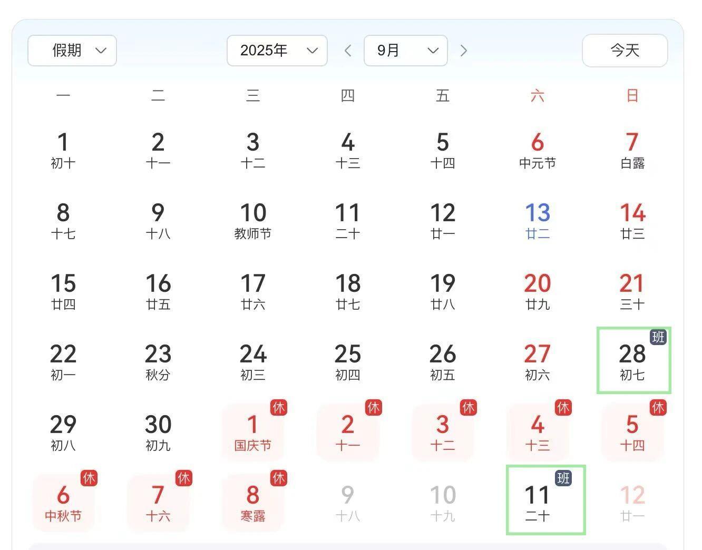Click the 休 badge on 国庆节 October 1
The height and width of the screenshot is (550, 702).
coord(279,407)
